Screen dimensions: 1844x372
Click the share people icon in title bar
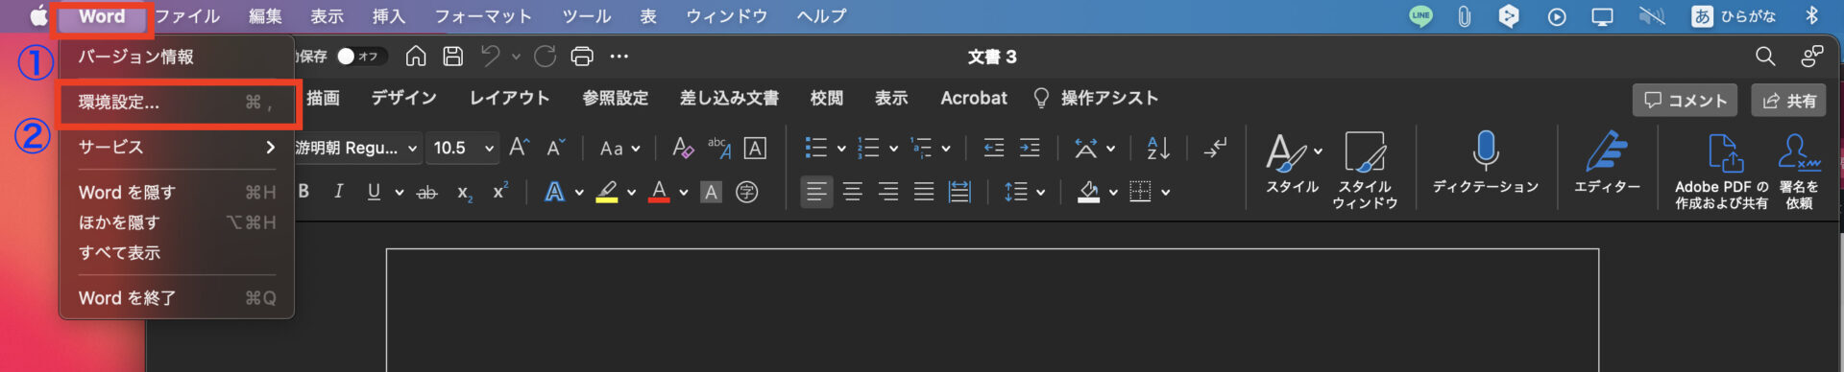[1812, 57]
